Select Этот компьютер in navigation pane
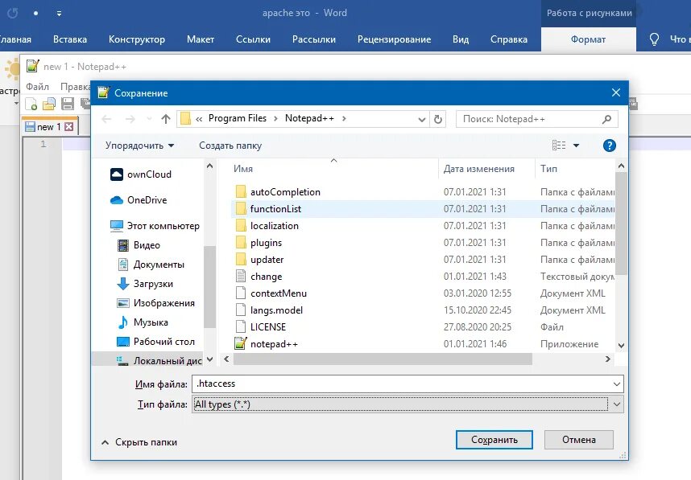The height and width of the screenshot is (480, 691). 155,226
